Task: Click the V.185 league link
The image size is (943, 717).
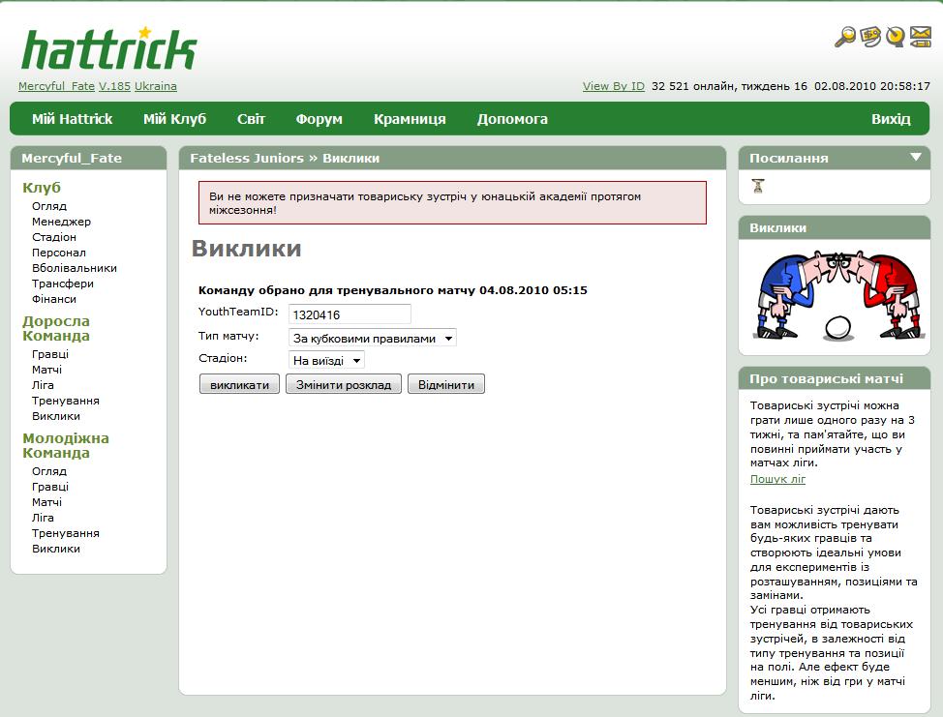Action: pos(114,86)
